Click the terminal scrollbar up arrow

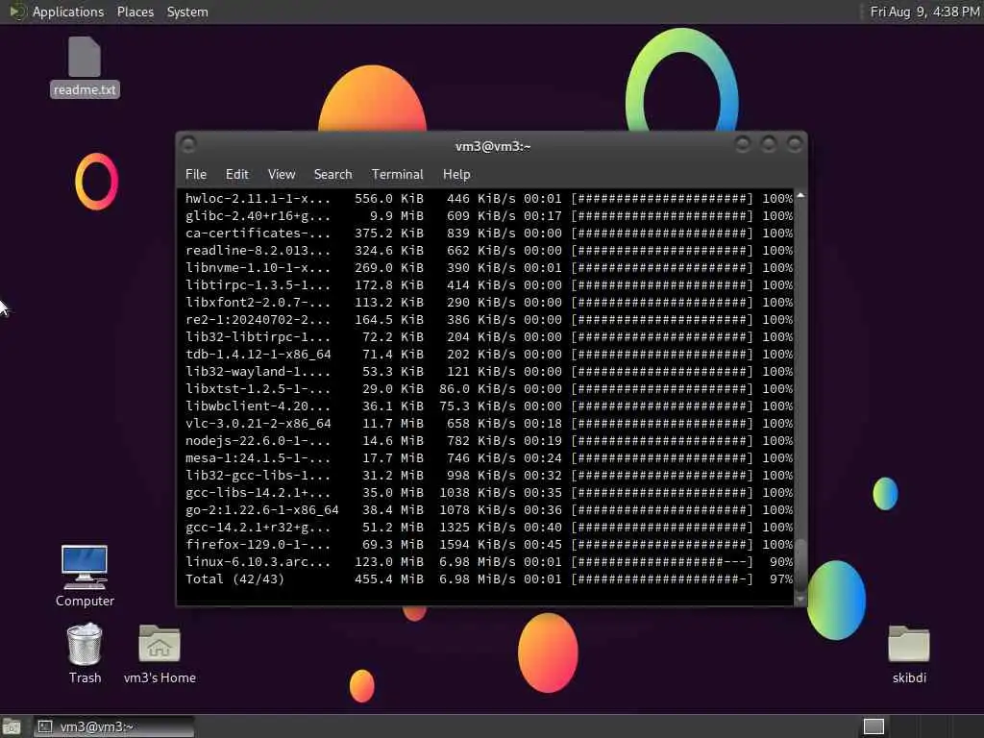click(x=800, y=196)
